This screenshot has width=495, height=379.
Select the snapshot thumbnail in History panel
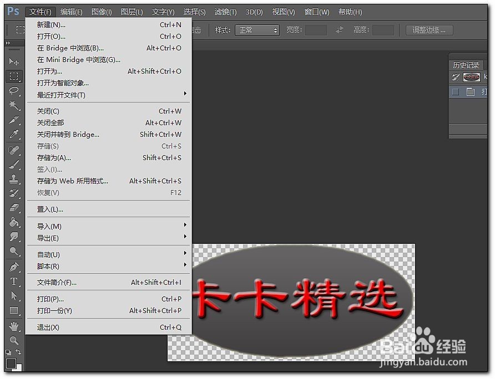(472, 77)
